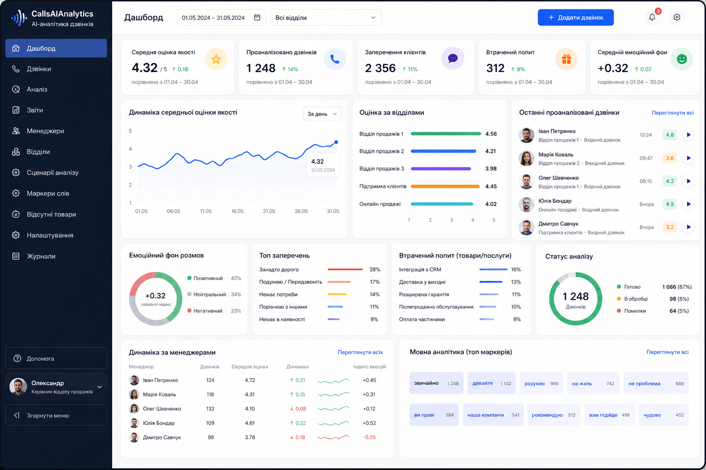Play Олег Шевченко's recent call
Screen dimensions: 706x470
coord(688,181)
